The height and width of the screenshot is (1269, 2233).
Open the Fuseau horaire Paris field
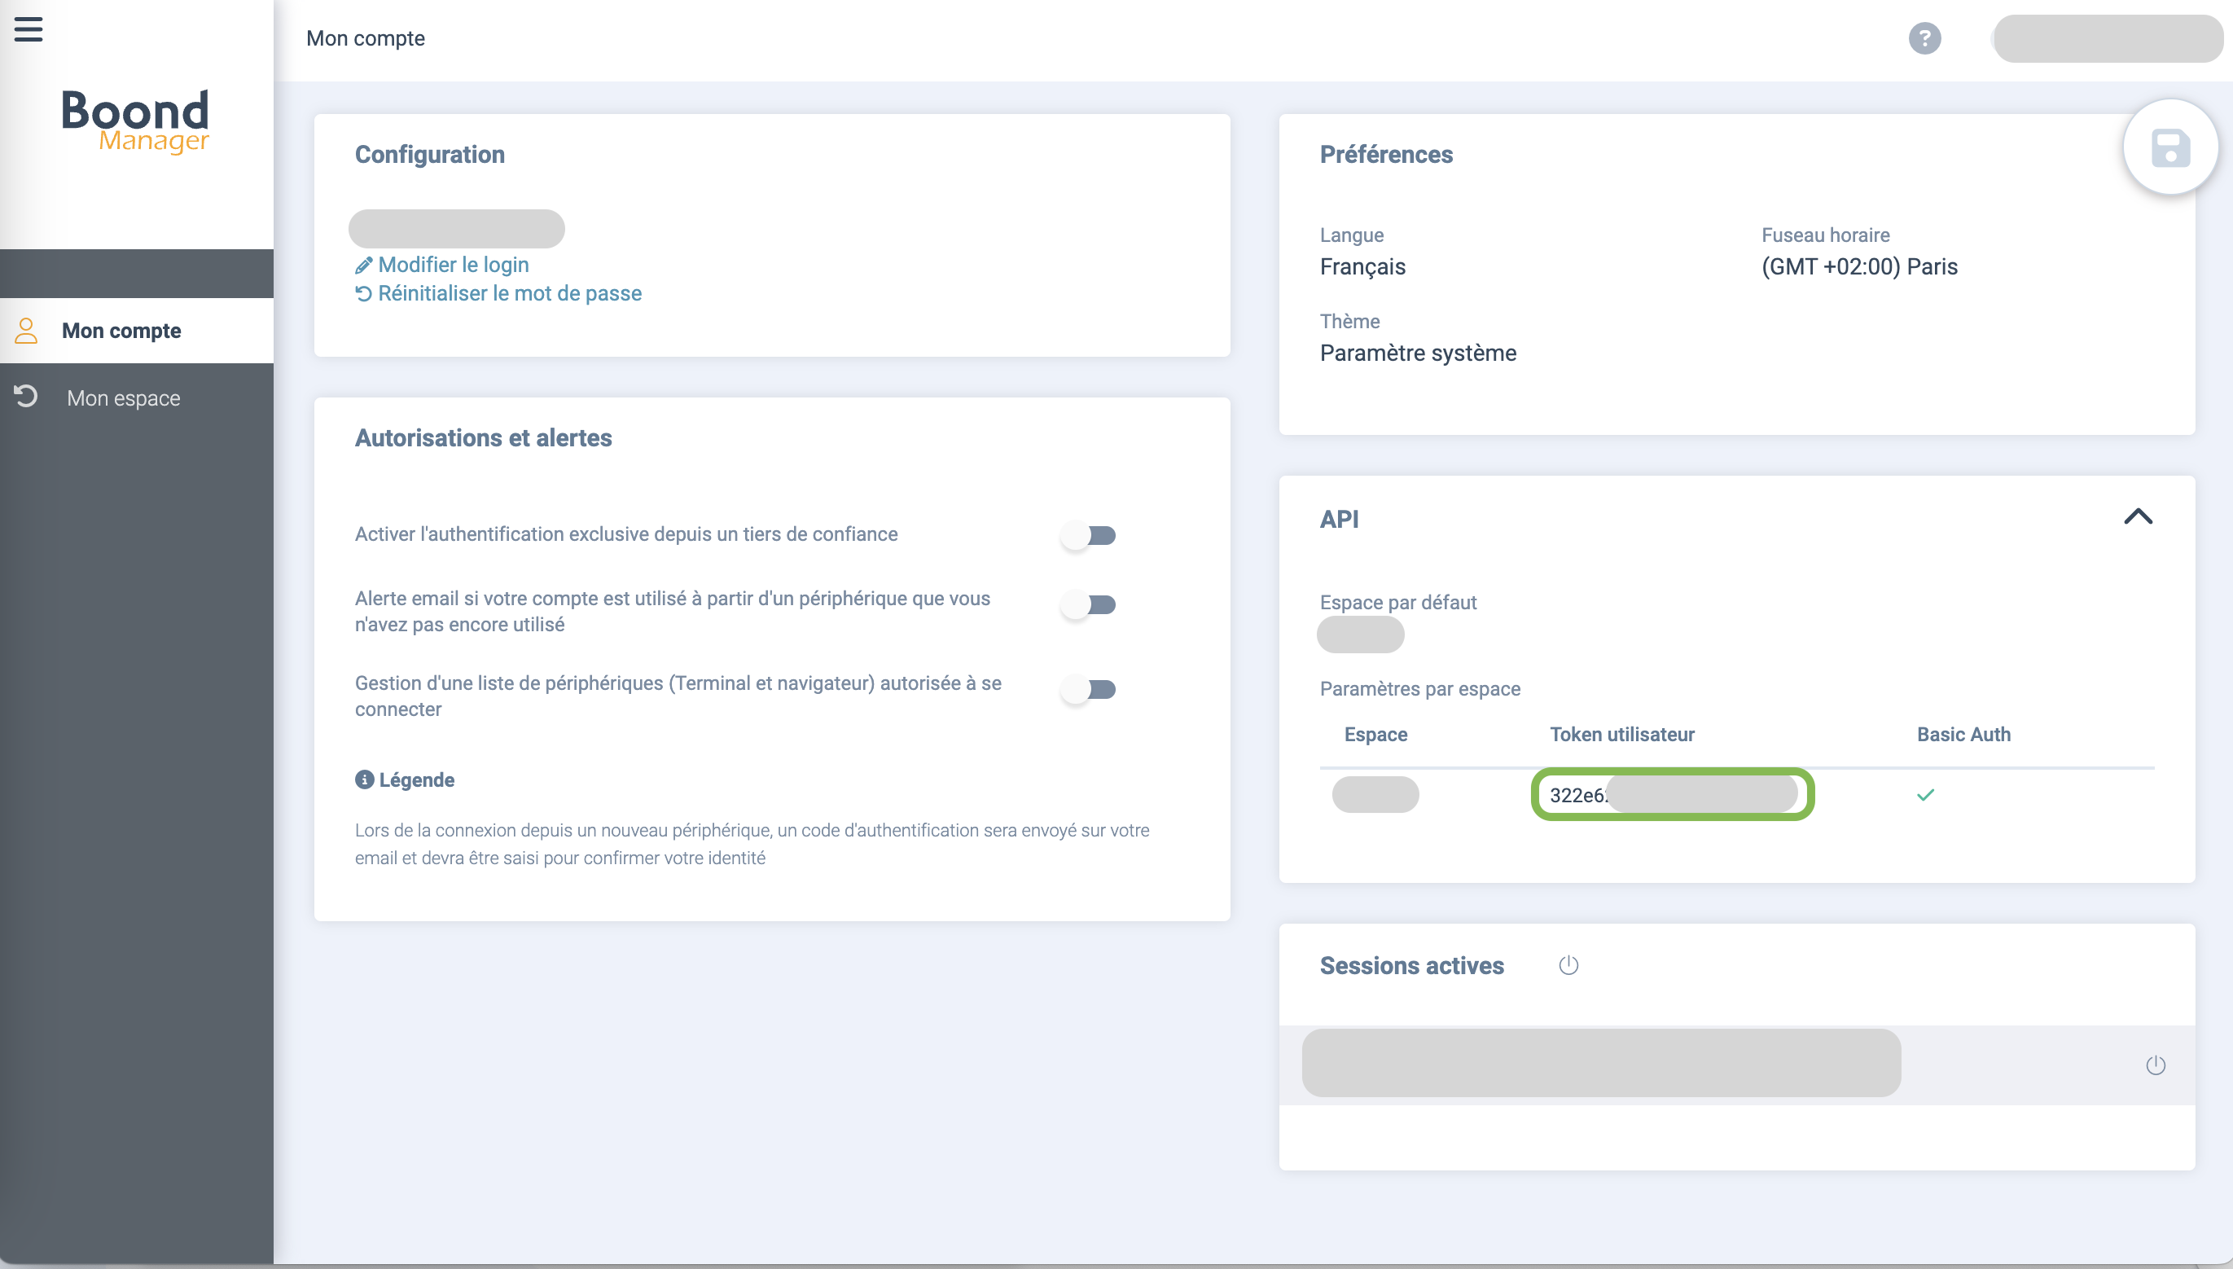point(1858,266)
